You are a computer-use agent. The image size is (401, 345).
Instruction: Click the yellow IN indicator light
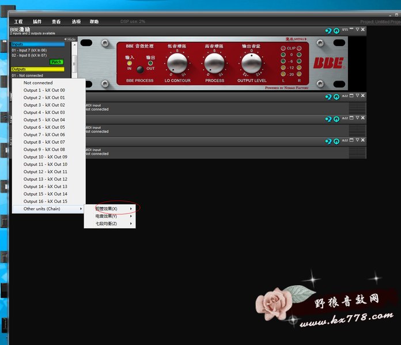coord(130,63)
